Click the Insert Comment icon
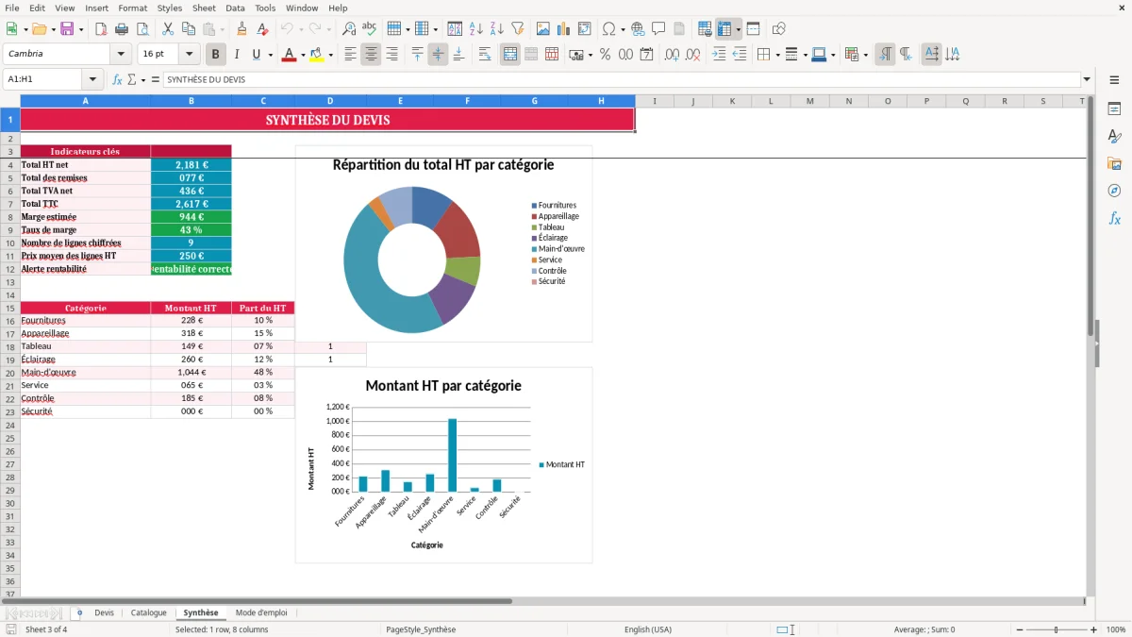Image resolution: width=1132 pixels, height=637 pixels. pyautogui.click(x=658, y=29)
